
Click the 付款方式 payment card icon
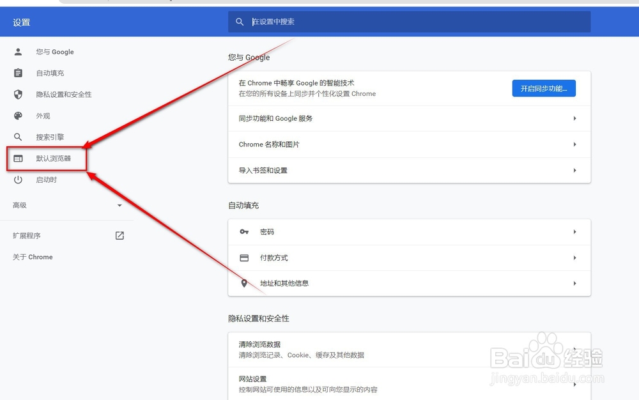tap(244, 258)
